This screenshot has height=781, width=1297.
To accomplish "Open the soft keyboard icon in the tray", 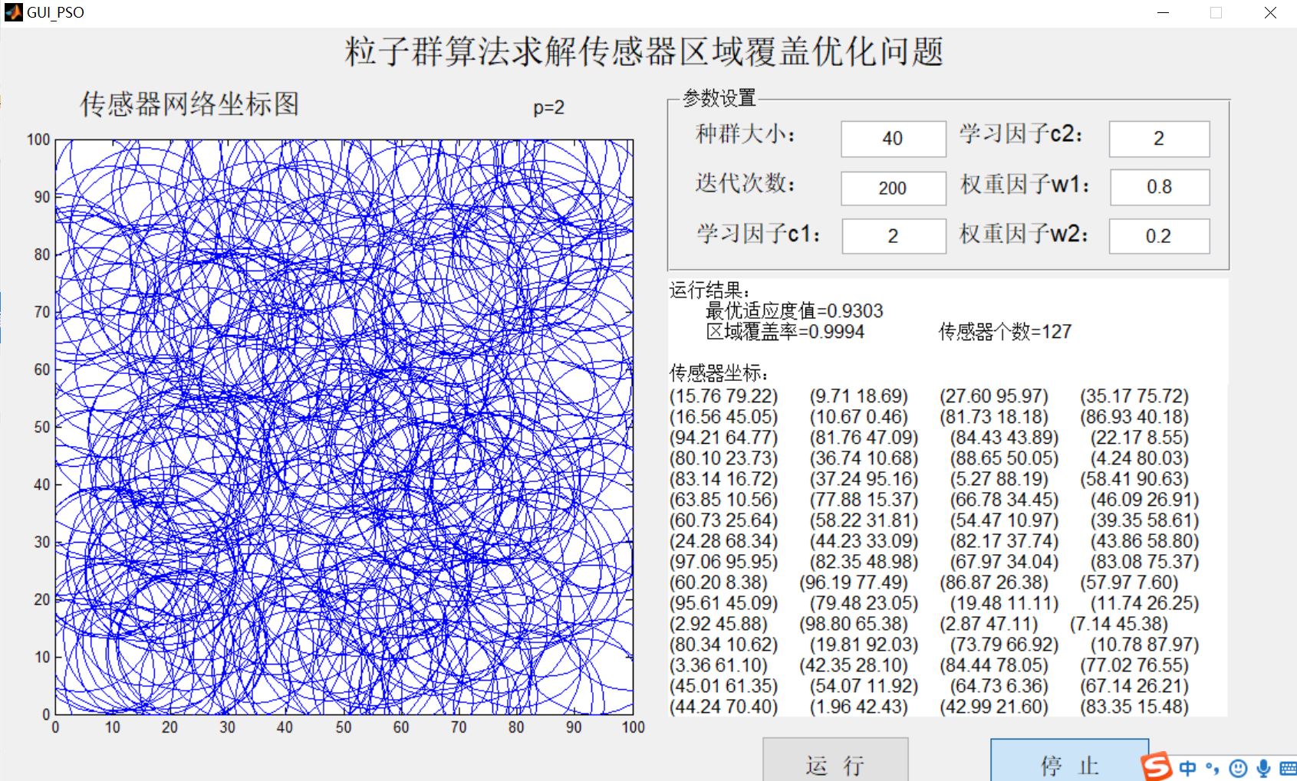I will click(1289, 767).
